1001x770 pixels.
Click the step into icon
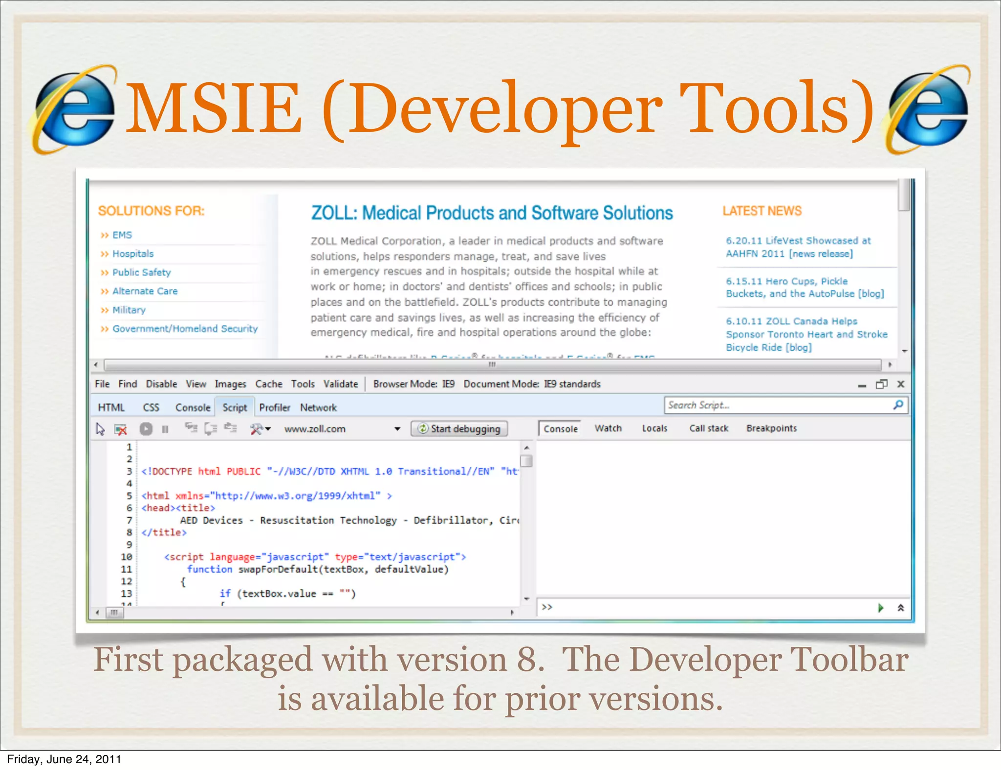point(191,428)
